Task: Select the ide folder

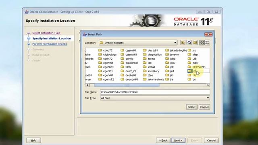Action: (148, 63)
